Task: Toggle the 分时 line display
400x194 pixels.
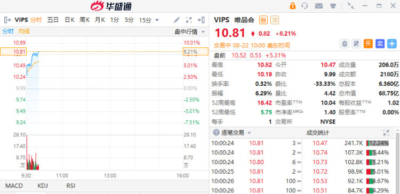Action: (7, 31)
